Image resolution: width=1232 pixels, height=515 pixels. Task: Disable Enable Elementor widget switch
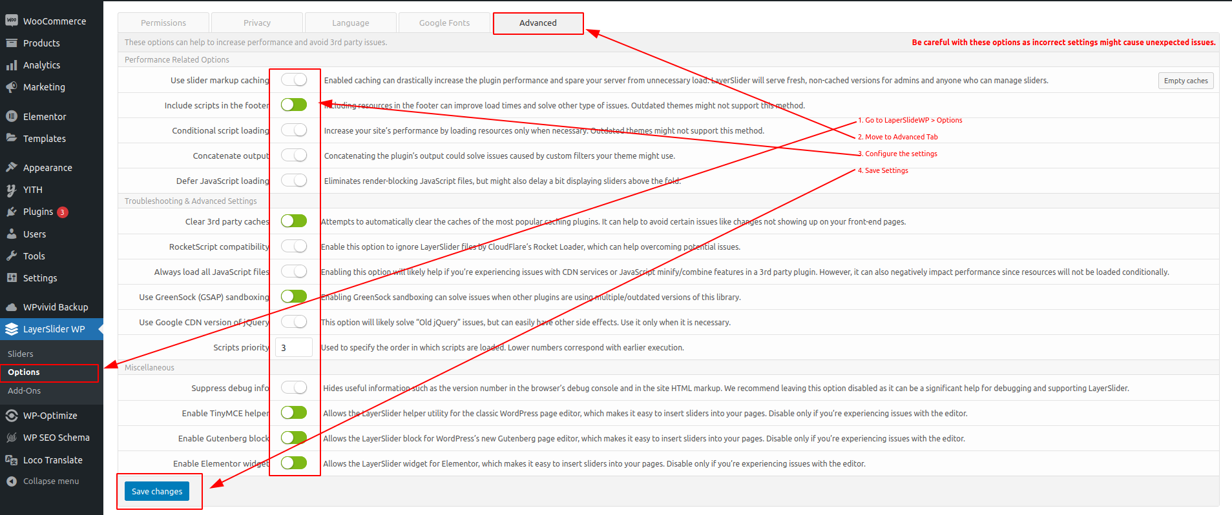[294, 463]
